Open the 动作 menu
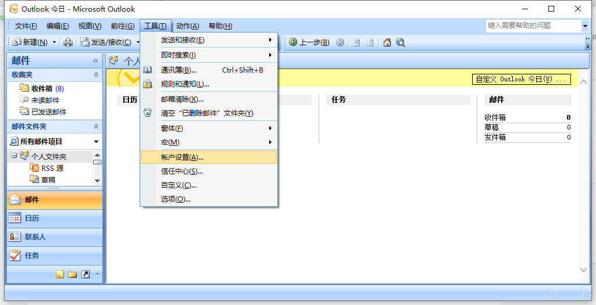Viewport: 596px width, 305px height. (188, 26)
